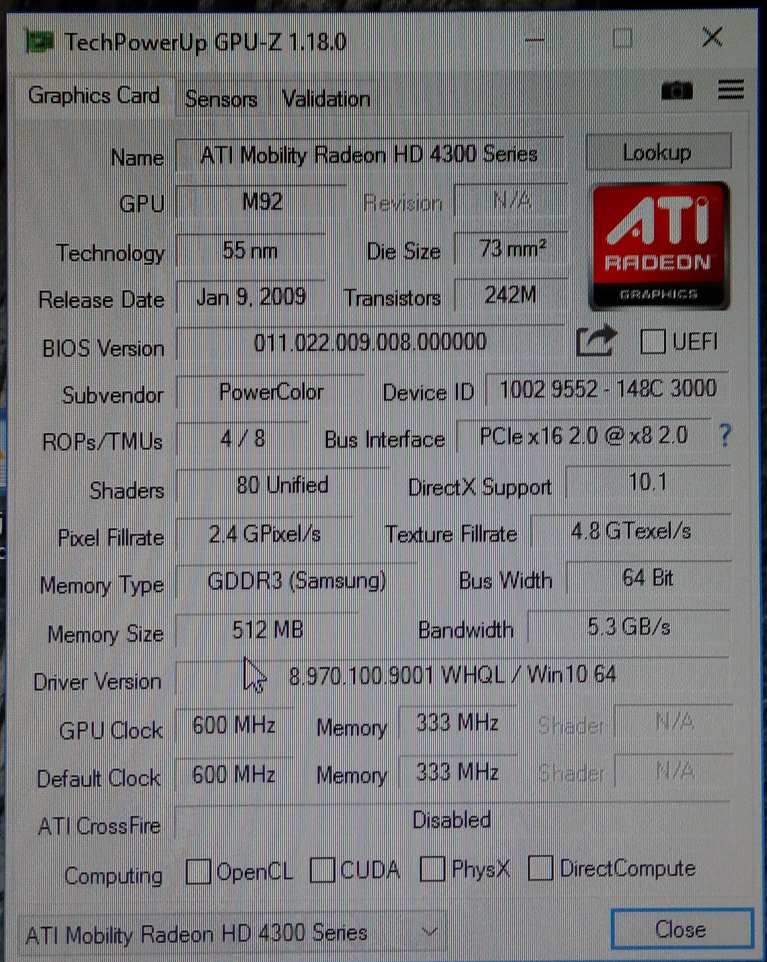Click the blue question mark for Bus Interface

[725, 436]
